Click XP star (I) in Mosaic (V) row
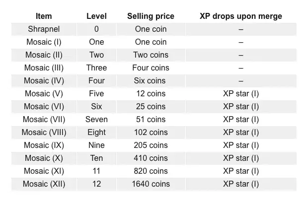 point(241,94)
